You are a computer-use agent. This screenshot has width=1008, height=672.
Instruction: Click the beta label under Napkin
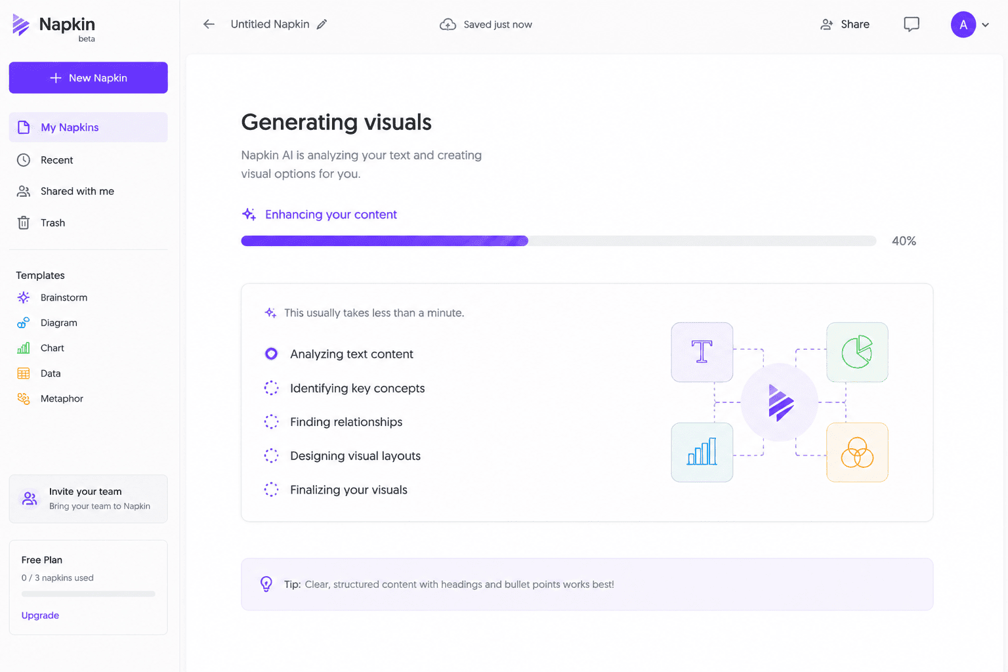87,39
